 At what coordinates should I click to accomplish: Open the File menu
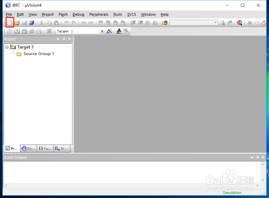point(9,15)
